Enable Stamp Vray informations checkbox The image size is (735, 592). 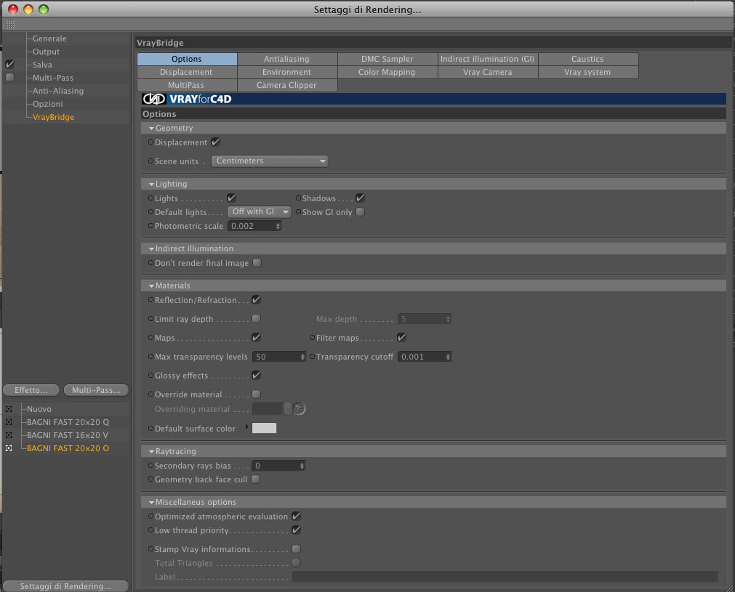[296, 548]
